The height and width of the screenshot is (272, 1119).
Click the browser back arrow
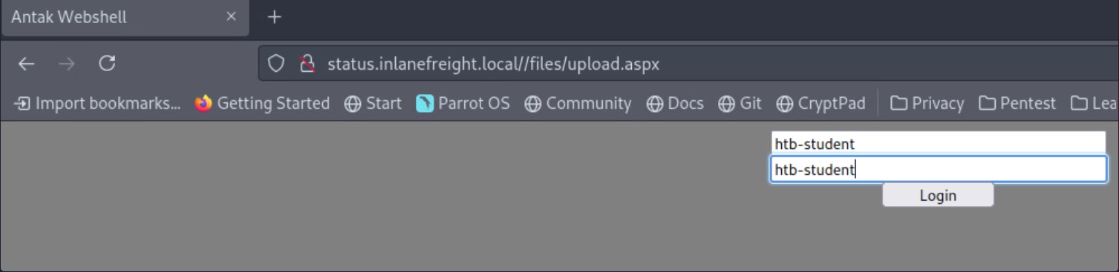coord(27,64)
